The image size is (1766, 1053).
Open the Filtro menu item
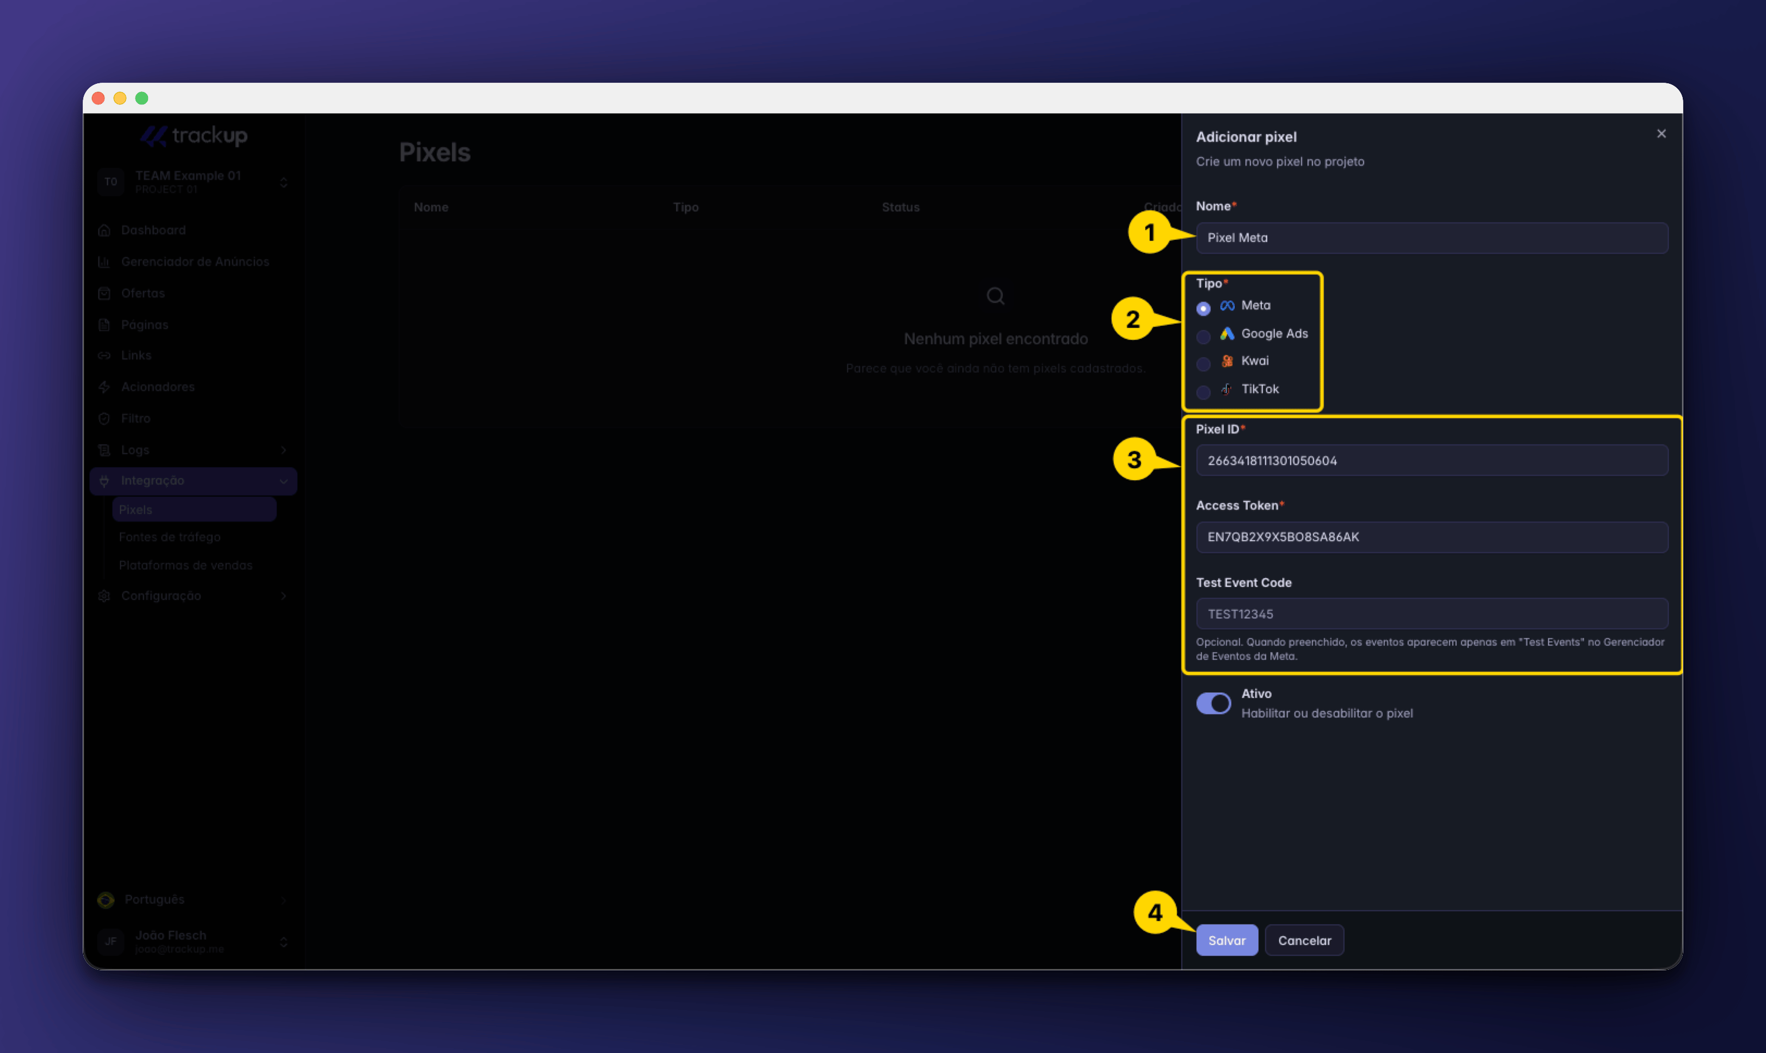pos(193,418)
